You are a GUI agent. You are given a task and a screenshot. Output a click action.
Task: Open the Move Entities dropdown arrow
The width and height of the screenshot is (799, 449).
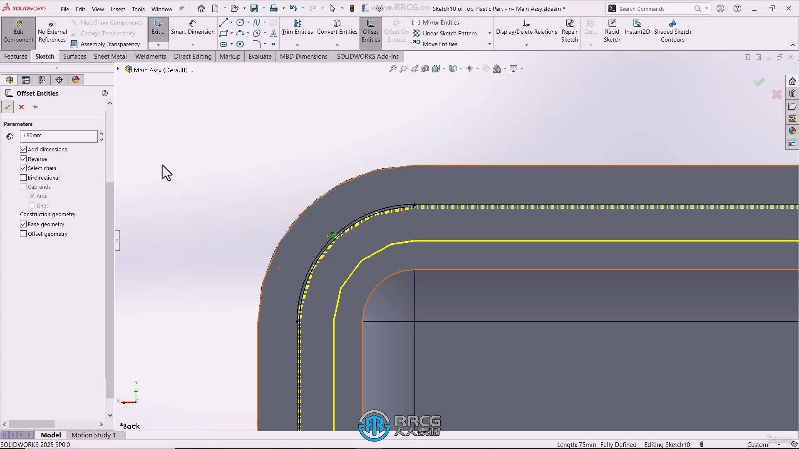point(489,44)
